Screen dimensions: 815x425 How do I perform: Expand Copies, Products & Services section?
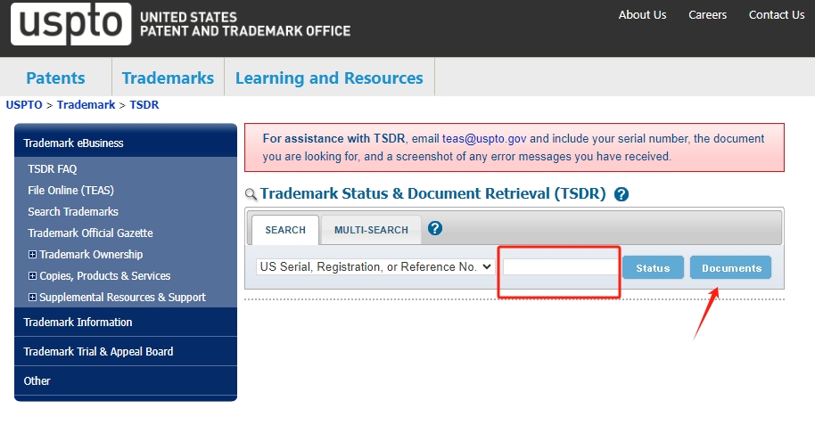point(33,276)
